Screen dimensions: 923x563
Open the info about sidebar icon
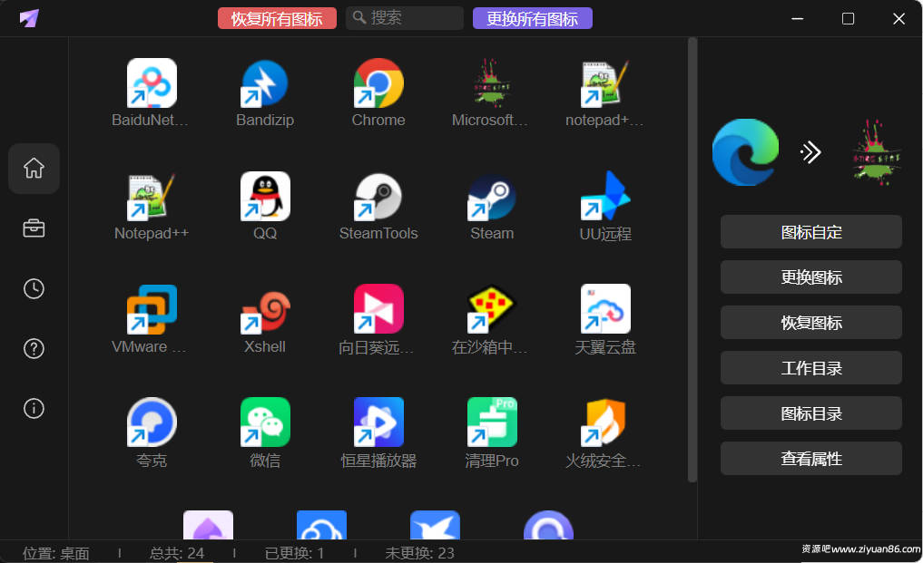point(34,409)
